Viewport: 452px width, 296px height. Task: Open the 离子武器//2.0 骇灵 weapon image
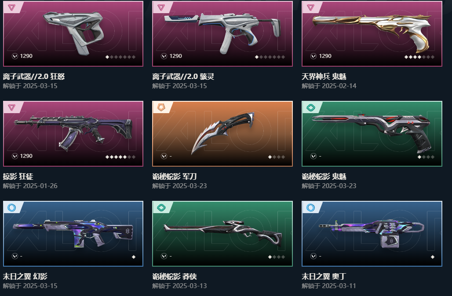tap(222, 32)
